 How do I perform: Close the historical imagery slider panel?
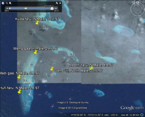tap(60, 3)
